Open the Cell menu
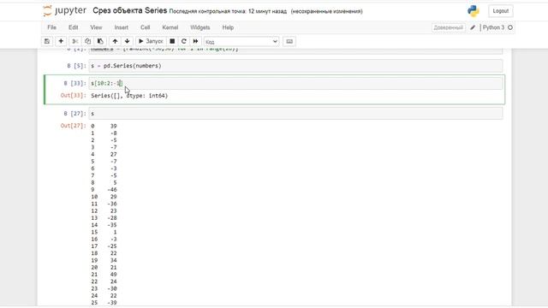Image resolution: width=548 pixels, height=308 pixels. coord(145,27)
